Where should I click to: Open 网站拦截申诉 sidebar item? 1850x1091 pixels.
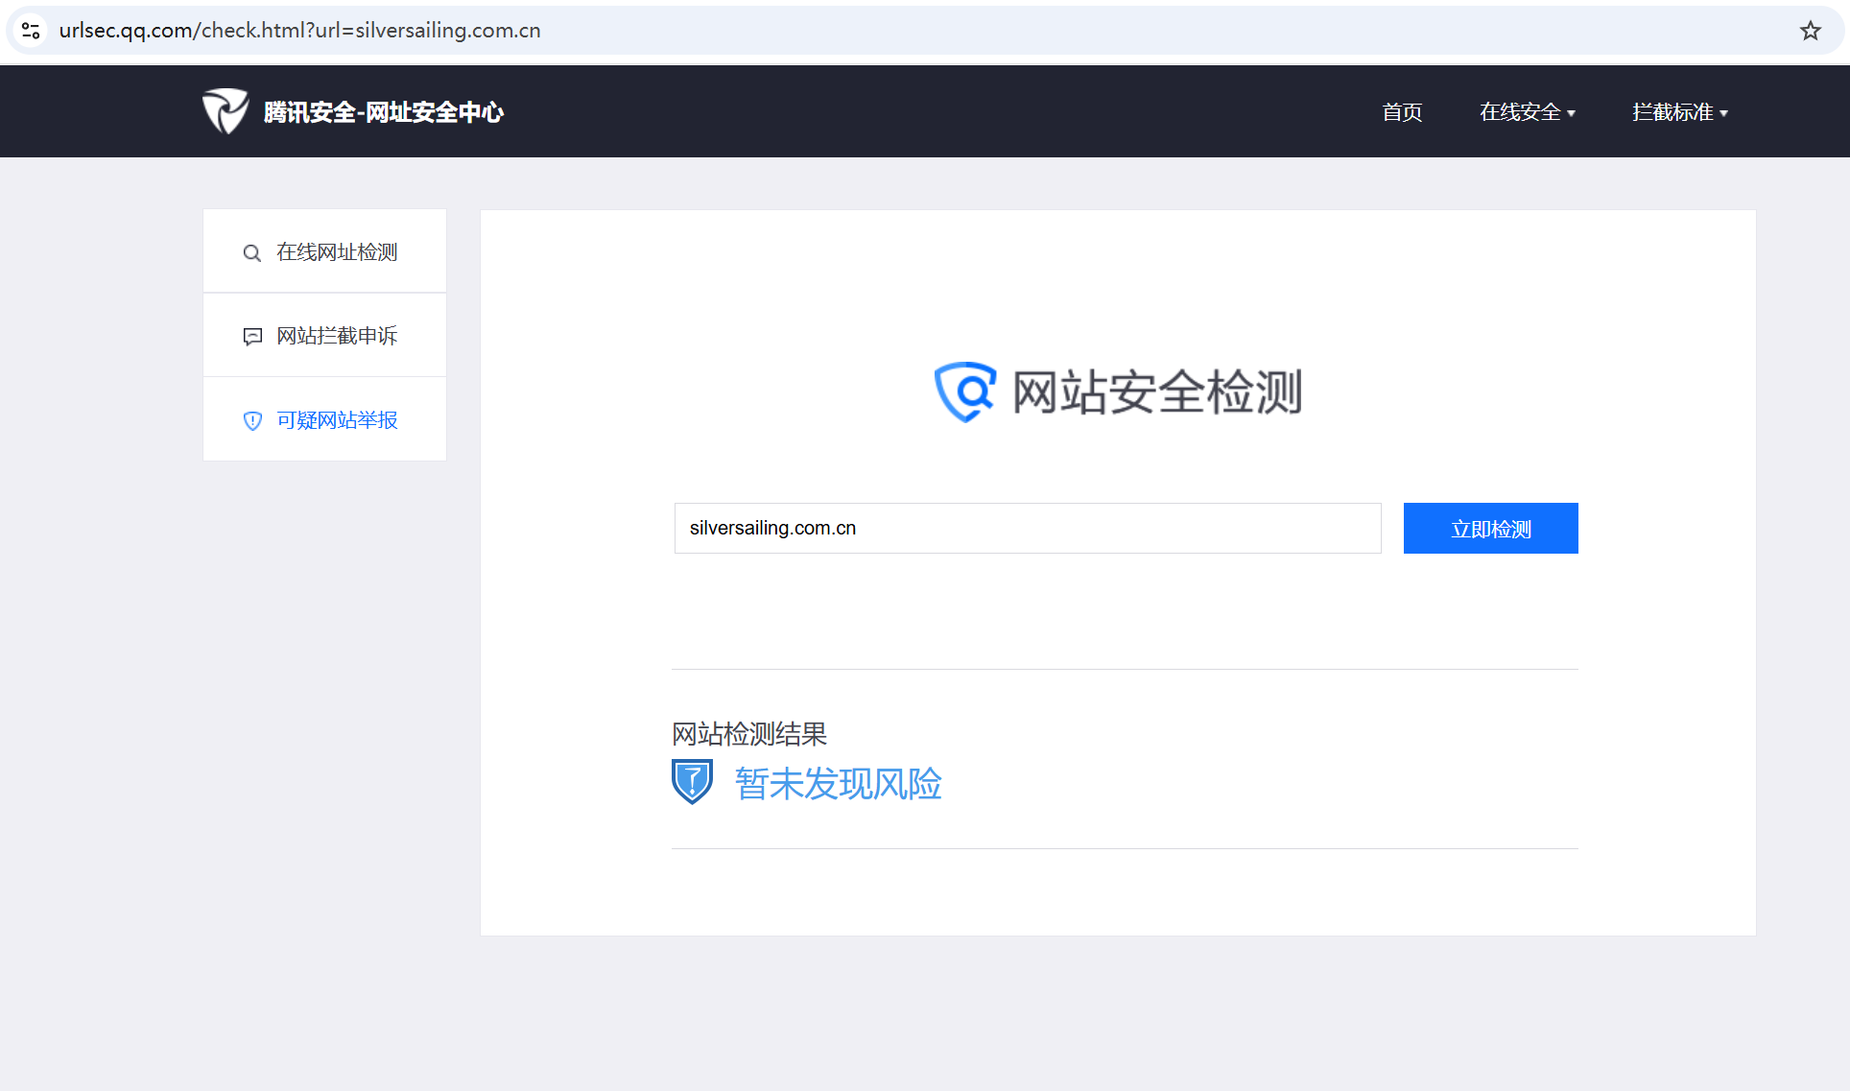tap(336, 336)
